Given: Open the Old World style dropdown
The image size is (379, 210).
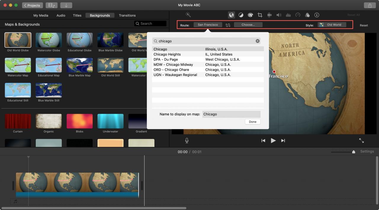Looking at the screenshot, I should [332, 25].
